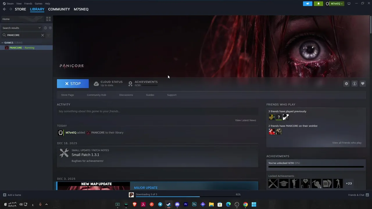Clear the PANICORE search text
Image resolution: width=372 pixels, height=209 pixels.
42,35
